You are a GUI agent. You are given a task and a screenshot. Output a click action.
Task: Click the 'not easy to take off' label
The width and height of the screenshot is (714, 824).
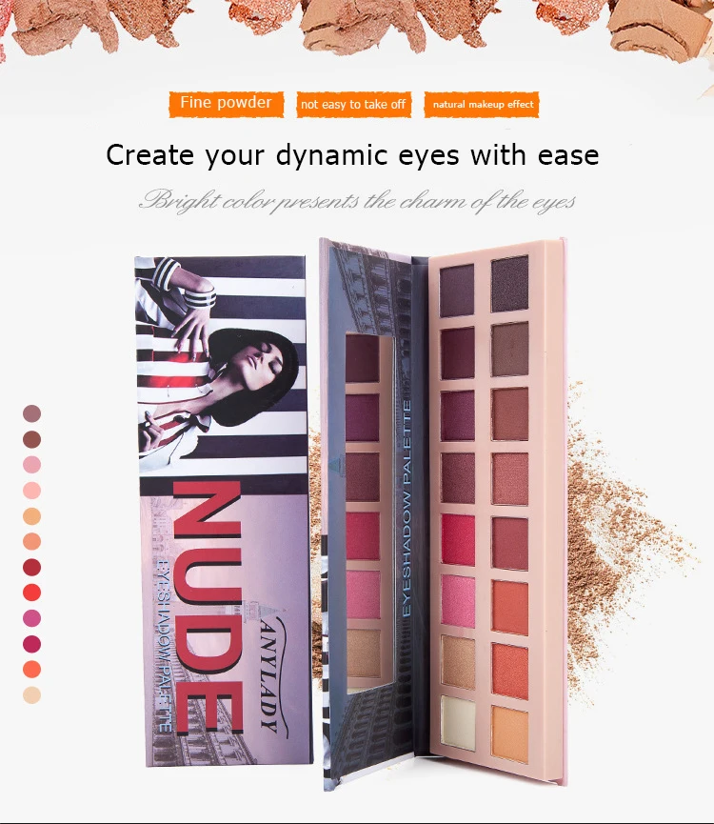pyautogui.click(x=354, y=105)
